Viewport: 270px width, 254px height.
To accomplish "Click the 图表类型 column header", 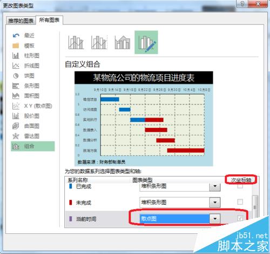I will pyautogui.click(x=143, y=180).
